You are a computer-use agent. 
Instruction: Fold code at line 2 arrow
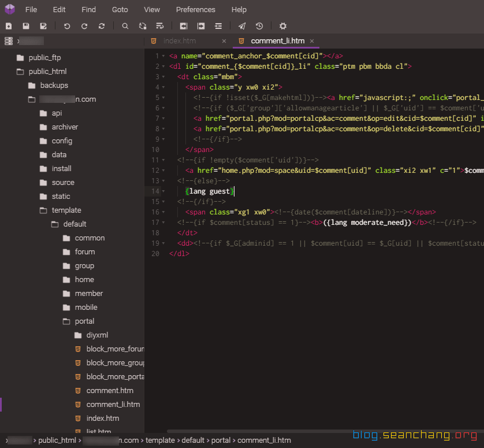163,66
